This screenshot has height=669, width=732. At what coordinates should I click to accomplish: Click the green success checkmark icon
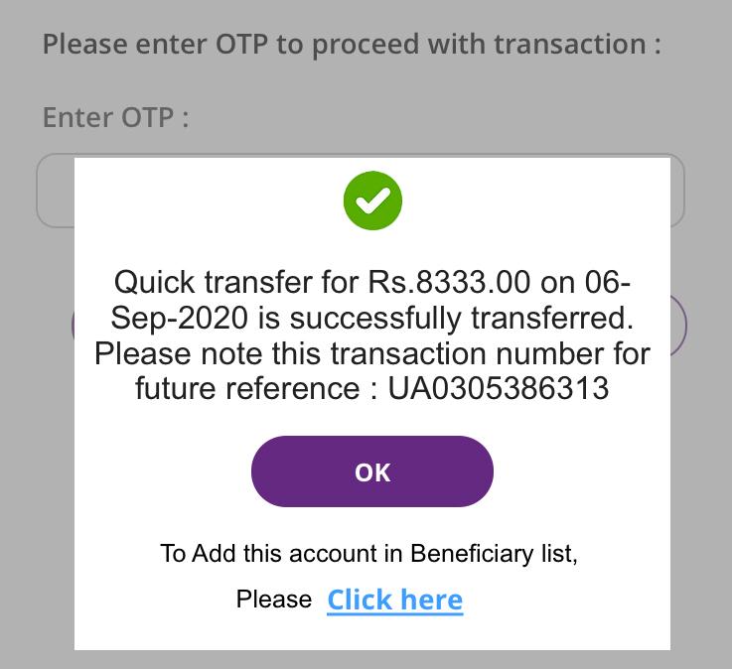coord(372,201)
